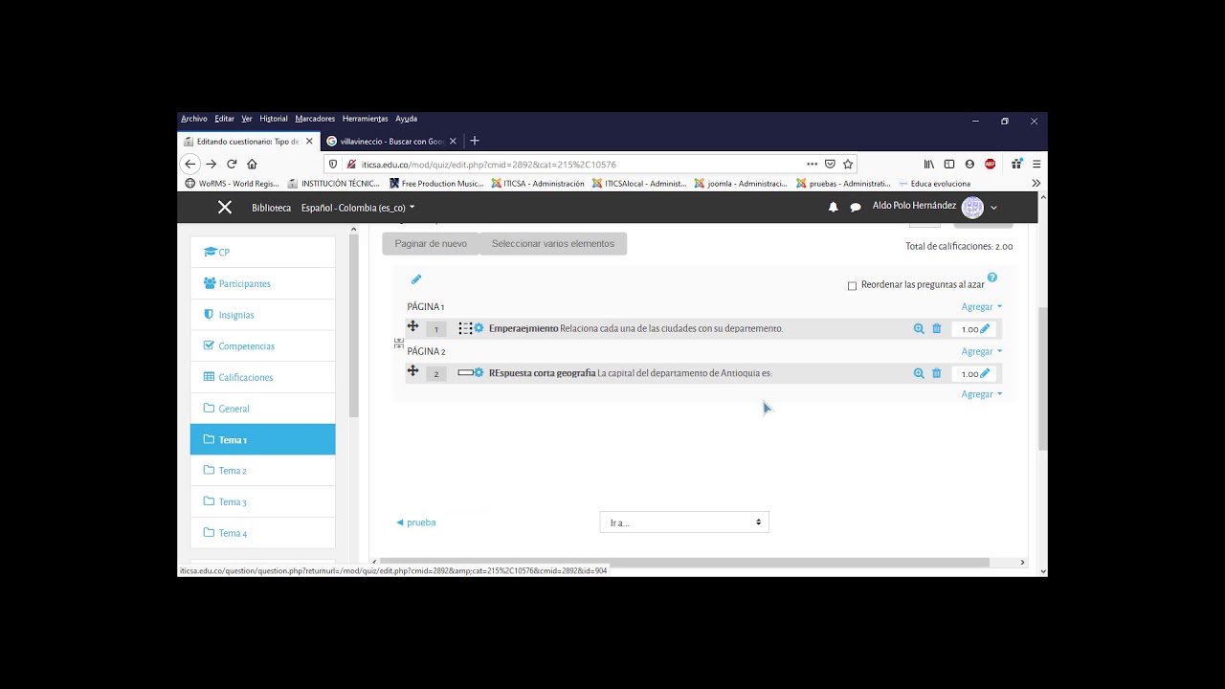
Task: Open Historial menu
Action: pyautogui.click(x=274, y=119)
